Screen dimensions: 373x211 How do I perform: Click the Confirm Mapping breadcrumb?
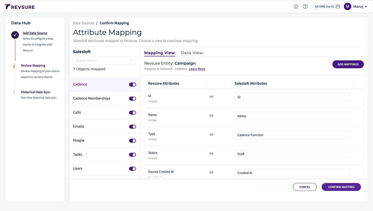(x=114, y=23)
